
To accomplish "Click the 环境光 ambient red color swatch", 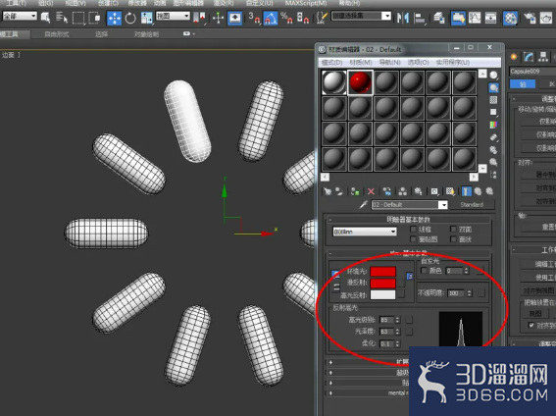I will pos(383,272).
